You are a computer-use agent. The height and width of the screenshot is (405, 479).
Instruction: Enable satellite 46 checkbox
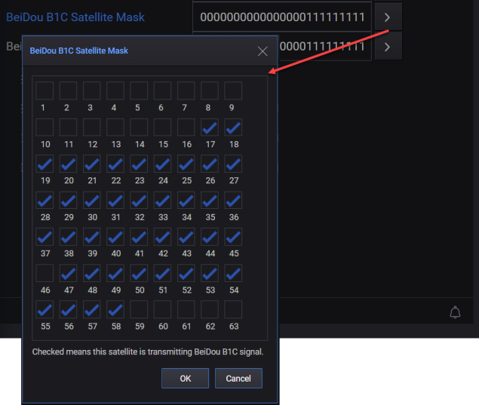(45, 273)
